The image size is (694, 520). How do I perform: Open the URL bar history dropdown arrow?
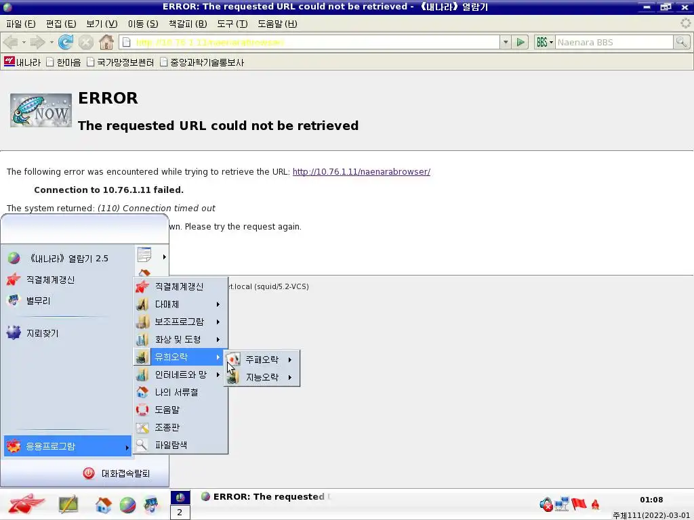click(x=506, y=43)
